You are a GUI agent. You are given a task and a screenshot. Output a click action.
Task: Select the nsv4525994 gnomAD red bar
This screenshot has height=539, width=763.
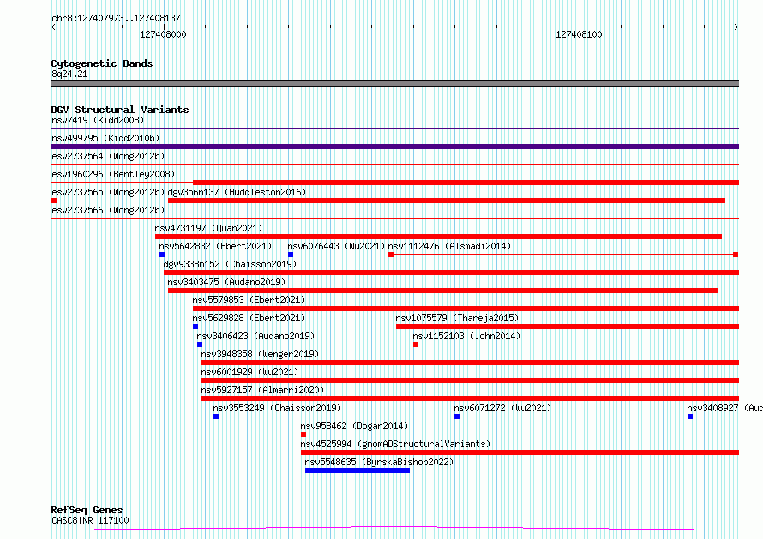[520, 452]
